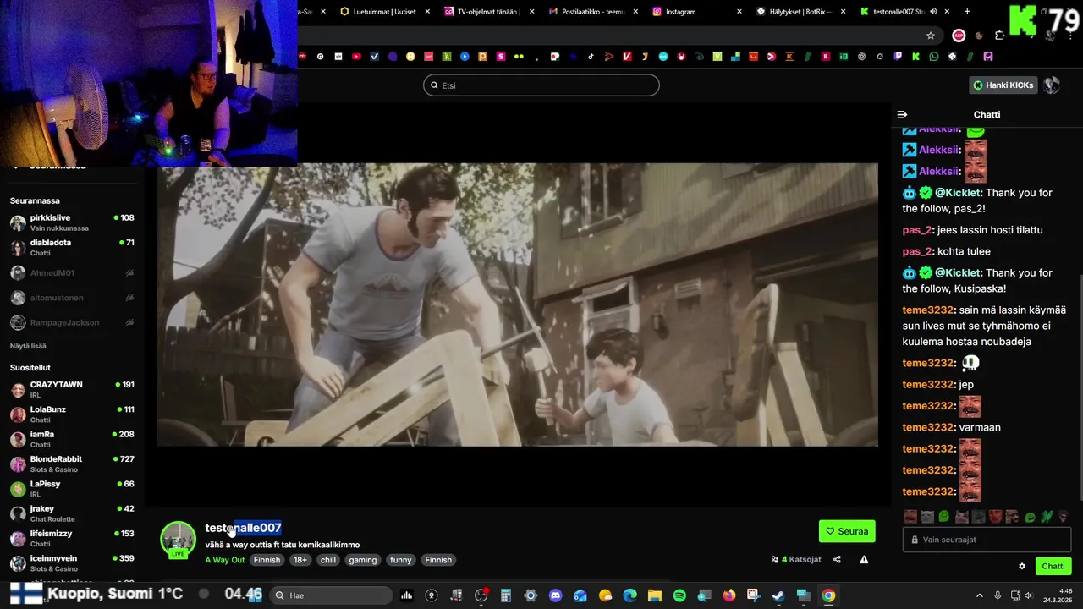Image resolution: width=1083 pixels, height=609 pixels.
Task: Click the 18+ tag
Action: pos(300,560)
